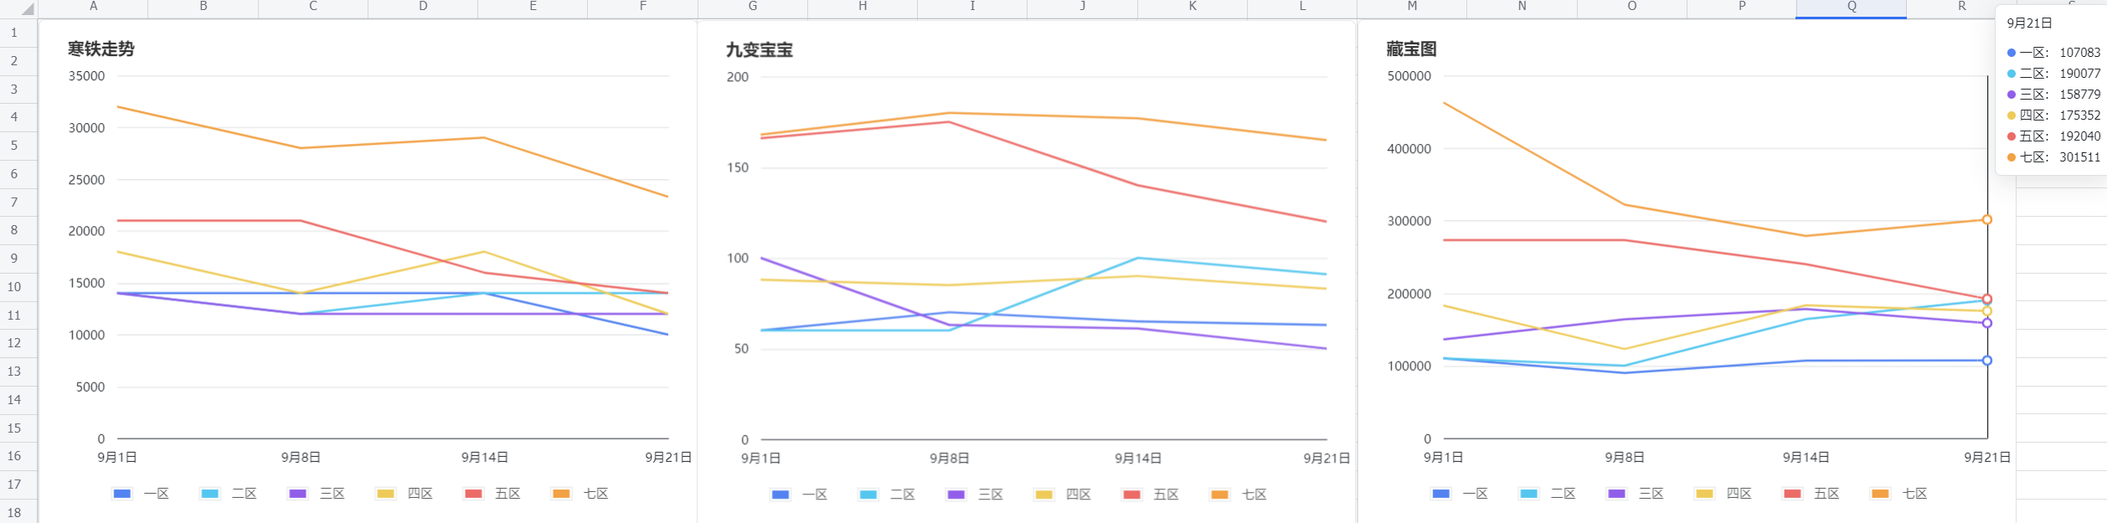The height and width of the screenshot is (523, 2107).
Task: Select column G header
Action: 753,7
